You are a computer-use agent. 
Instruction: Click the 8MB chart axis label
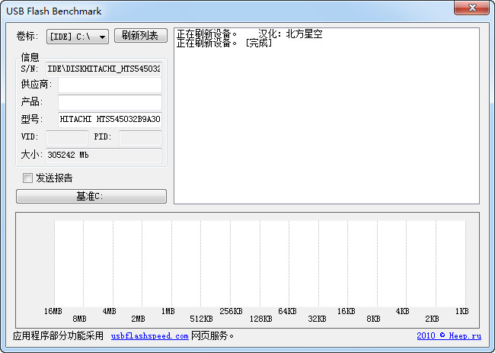79,319
